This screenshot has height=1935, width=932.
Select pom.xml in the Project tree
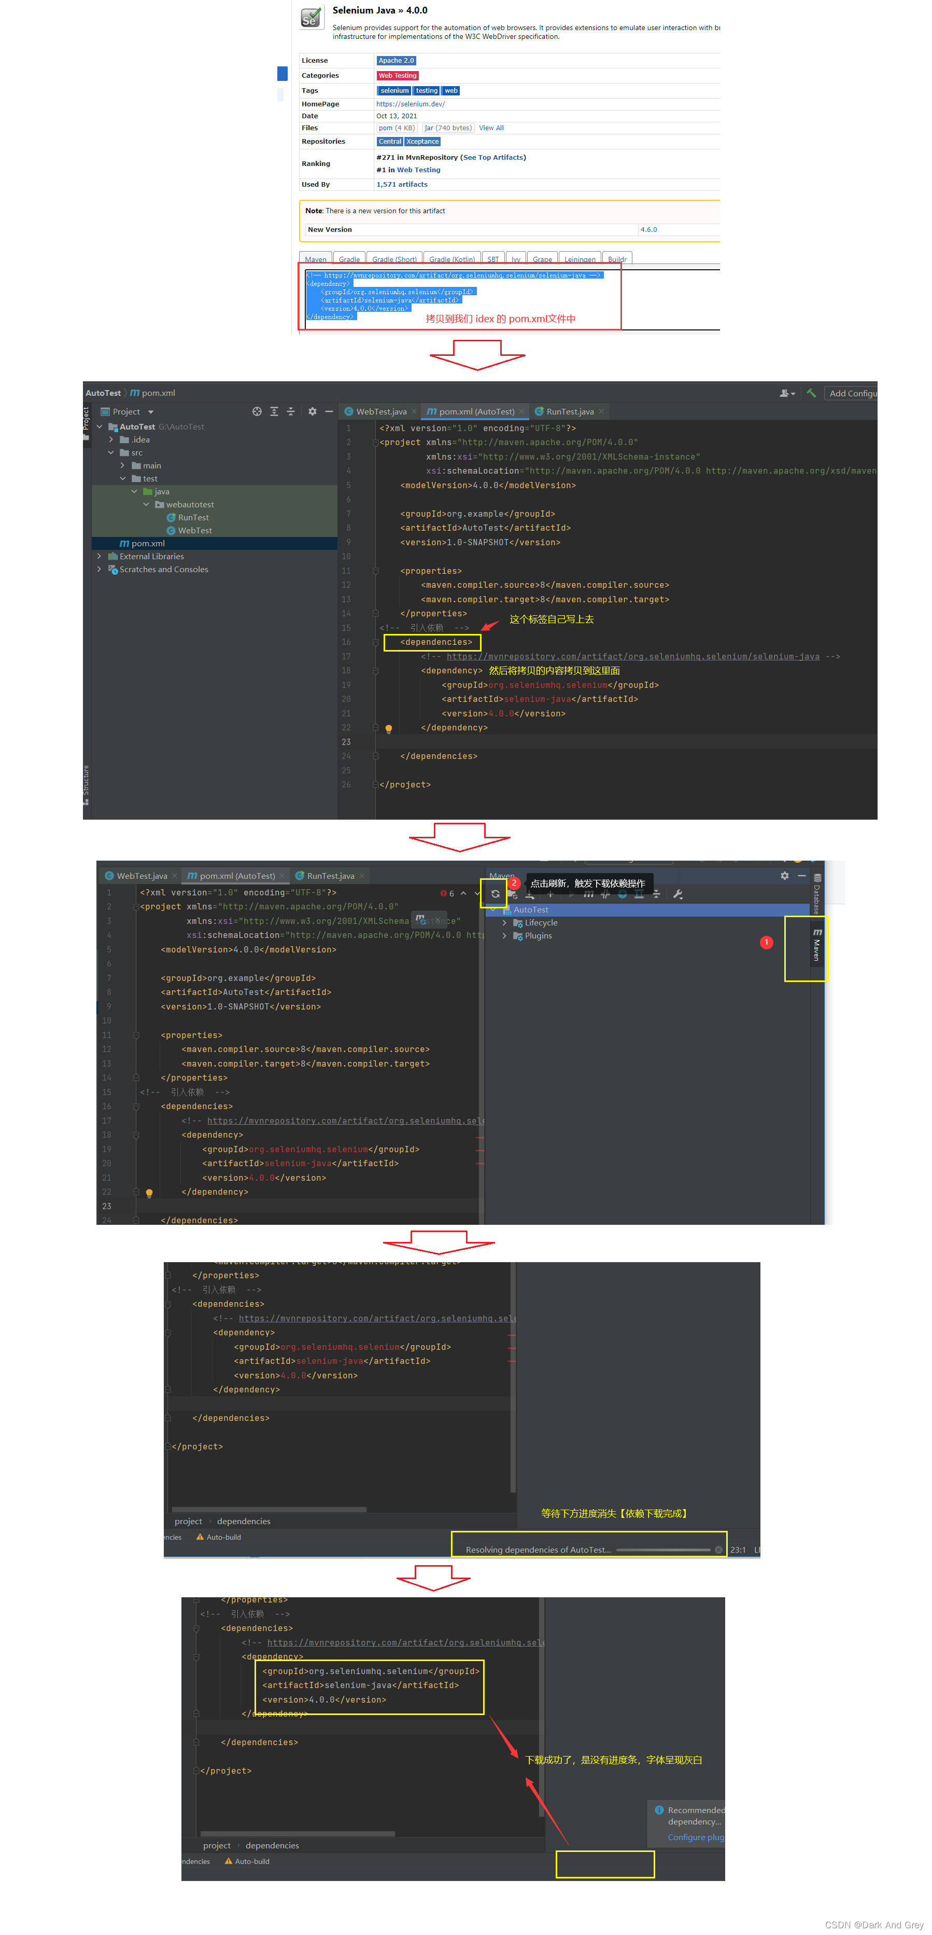[x=143, y=544]
